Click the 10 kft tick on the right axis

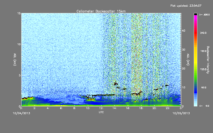pos(183,88)
